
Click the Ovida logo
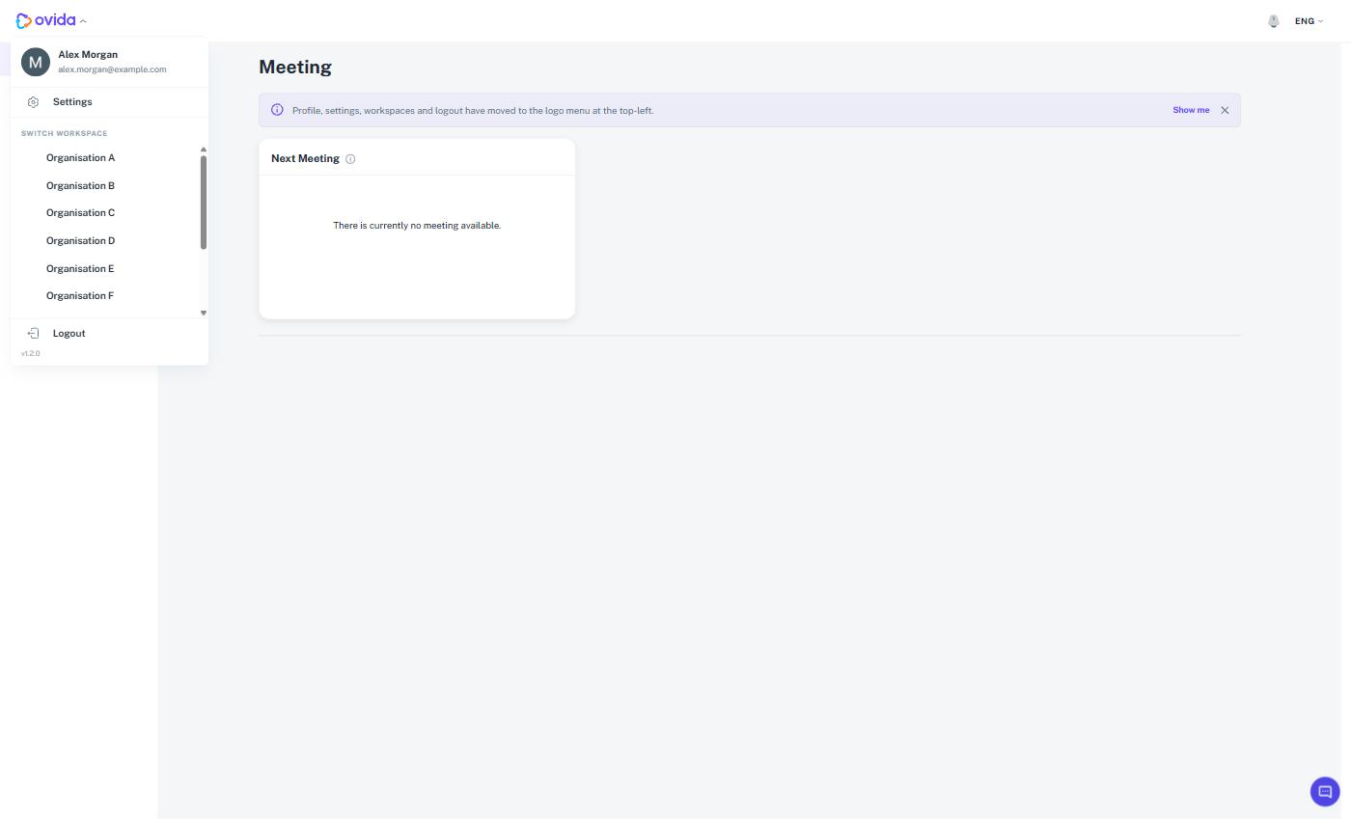[45, 20]
